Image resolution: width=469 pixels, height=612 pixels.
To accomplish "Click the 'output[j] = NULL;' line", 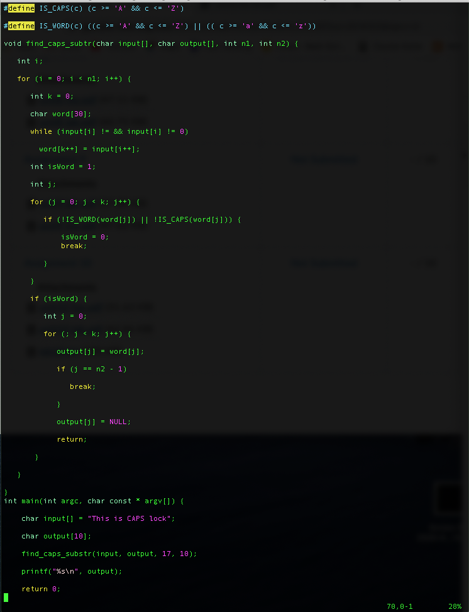I will [94, 422].
